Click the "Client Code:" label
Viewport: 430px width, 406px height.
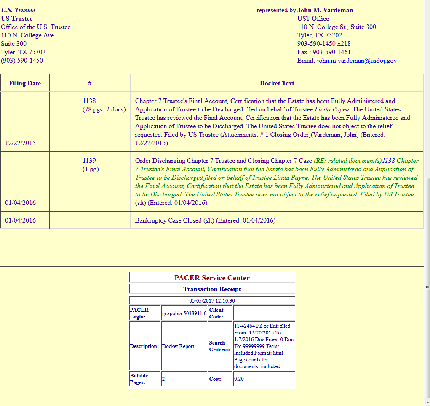(x=216, y=313)
